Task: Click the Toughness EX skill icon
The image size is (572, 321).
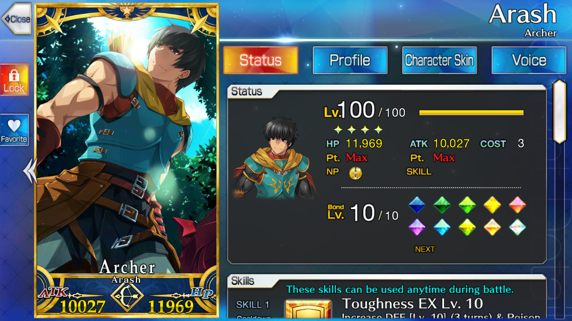Action: pyautogui.click(x=308, y=309)
